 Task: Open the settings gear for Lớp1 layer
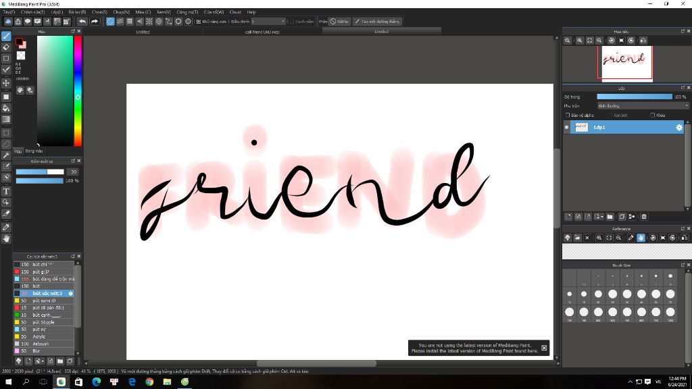coord(678,128)
